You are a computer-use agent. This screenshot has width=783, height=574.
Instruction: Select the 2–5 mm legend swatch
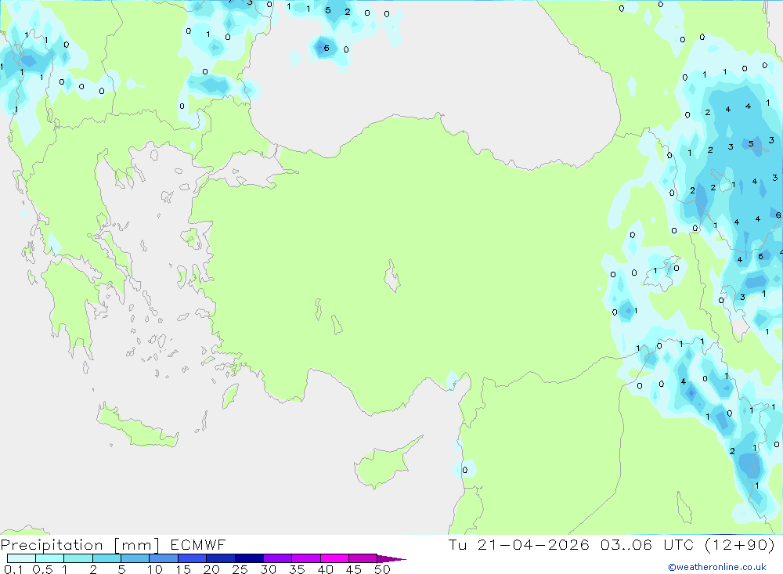(106, 558)
